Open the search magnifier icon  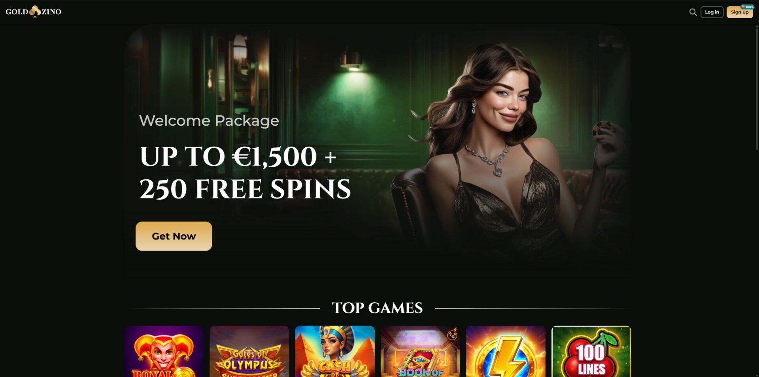coord(693,12)
